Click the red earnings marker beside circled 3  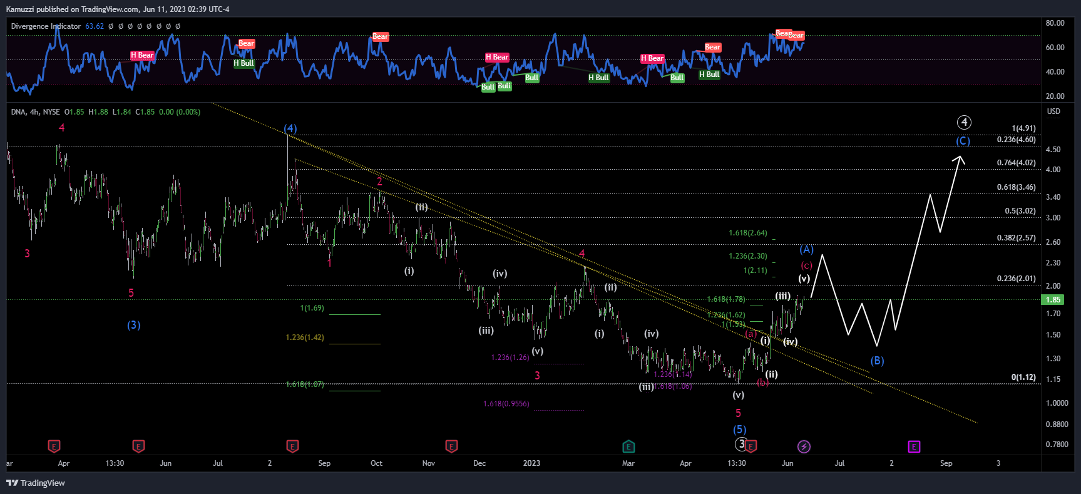[752, 446]
